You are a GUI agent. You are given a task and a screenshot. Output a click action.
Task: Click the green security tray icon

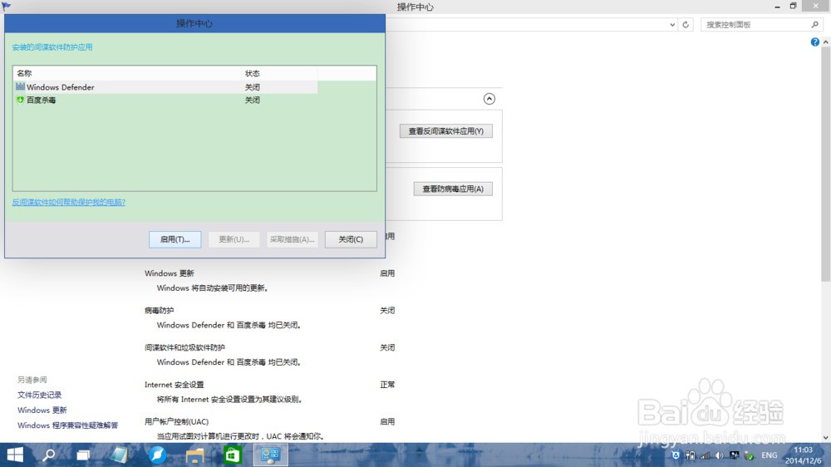coord(749,455)
